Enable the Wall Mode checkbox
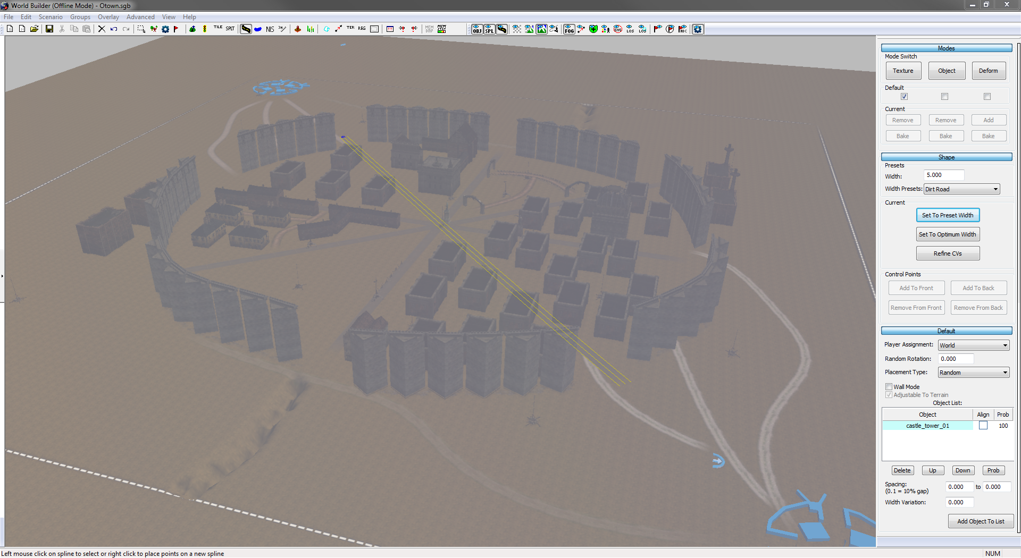Image resolution: width=1021 pixels, height=558 pixels. 889,387
